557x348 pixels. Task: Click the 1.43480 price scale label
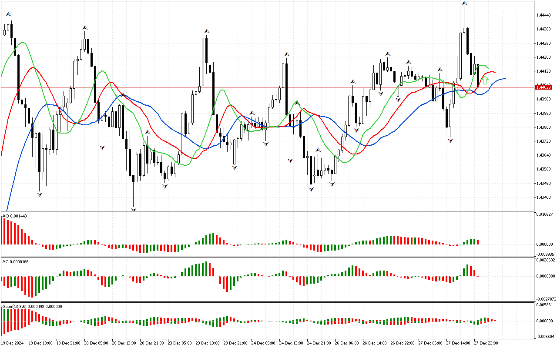tap(544, 183)
